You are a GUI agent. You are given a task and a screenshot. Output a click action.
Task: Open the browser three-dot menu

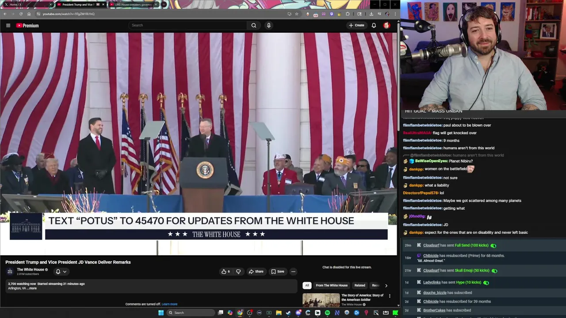click(395, 14)
